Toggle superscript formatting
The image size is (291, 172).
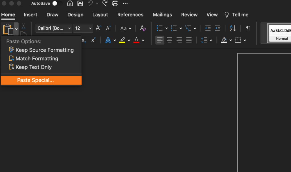(93, 40)
